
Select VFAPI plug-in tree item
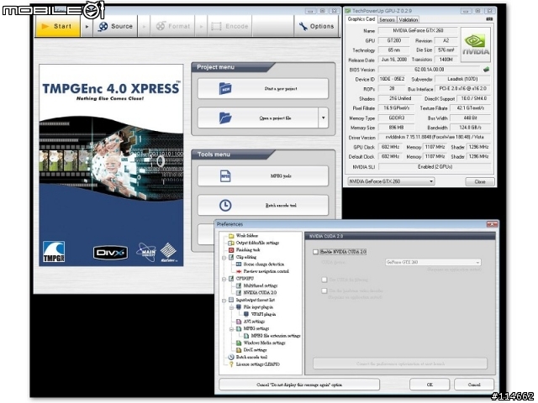click(263, 314)
